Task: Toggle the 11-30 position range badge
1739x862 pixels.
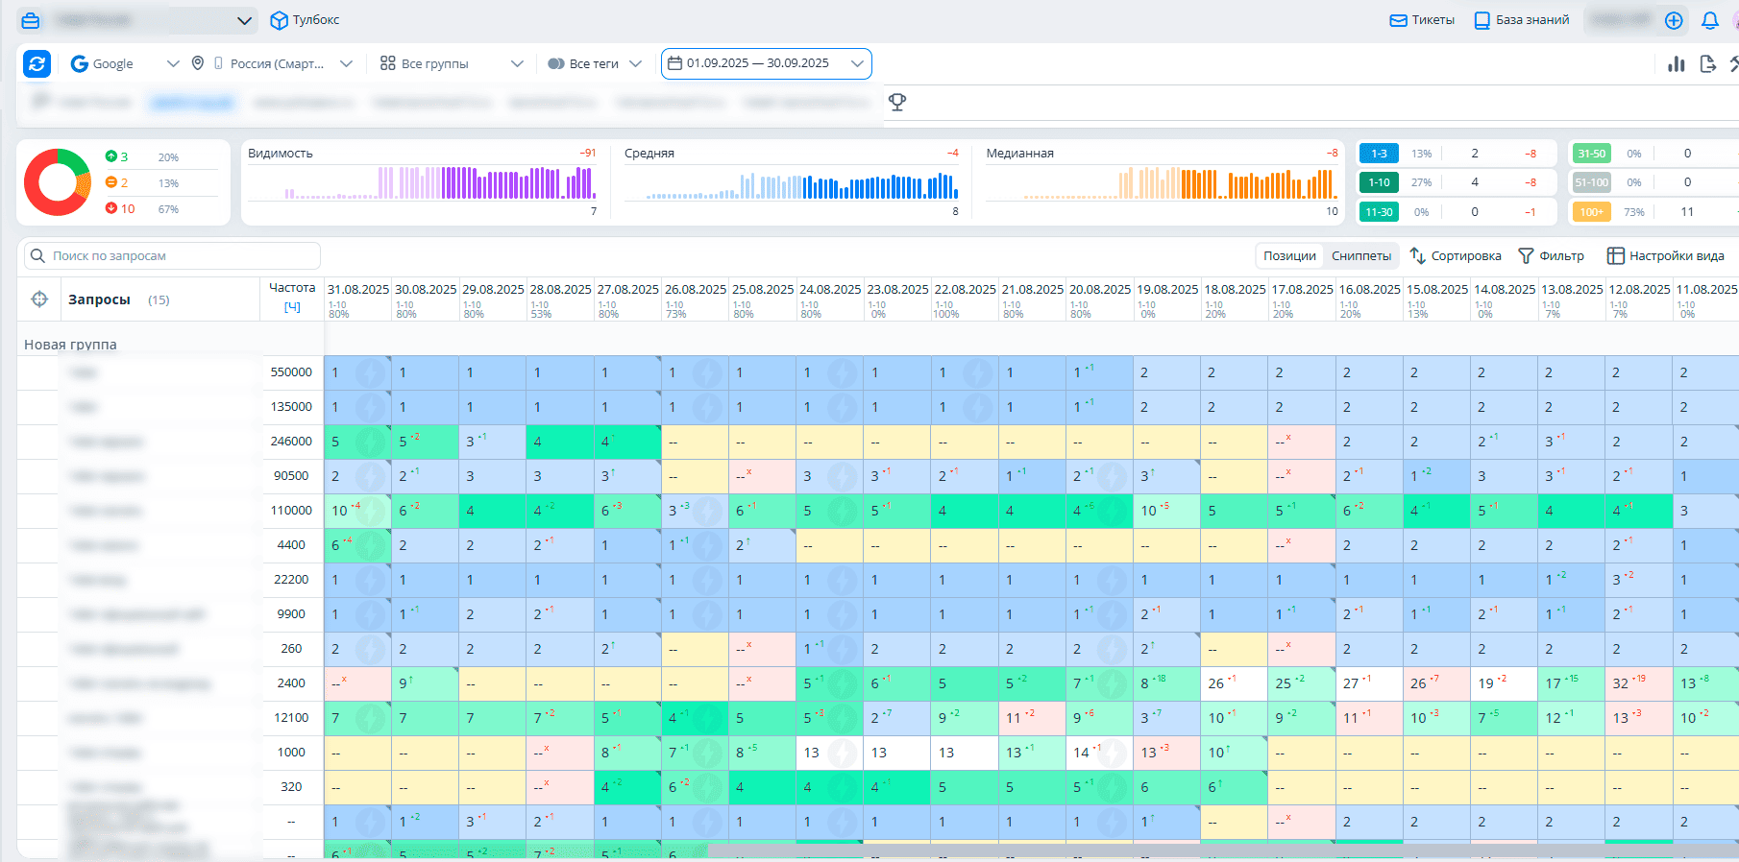Action: (x=1379, y=212)
